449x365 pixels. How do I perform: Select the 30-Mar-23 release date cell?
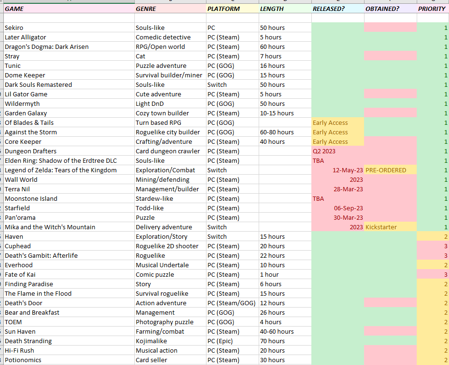point(338,217)
